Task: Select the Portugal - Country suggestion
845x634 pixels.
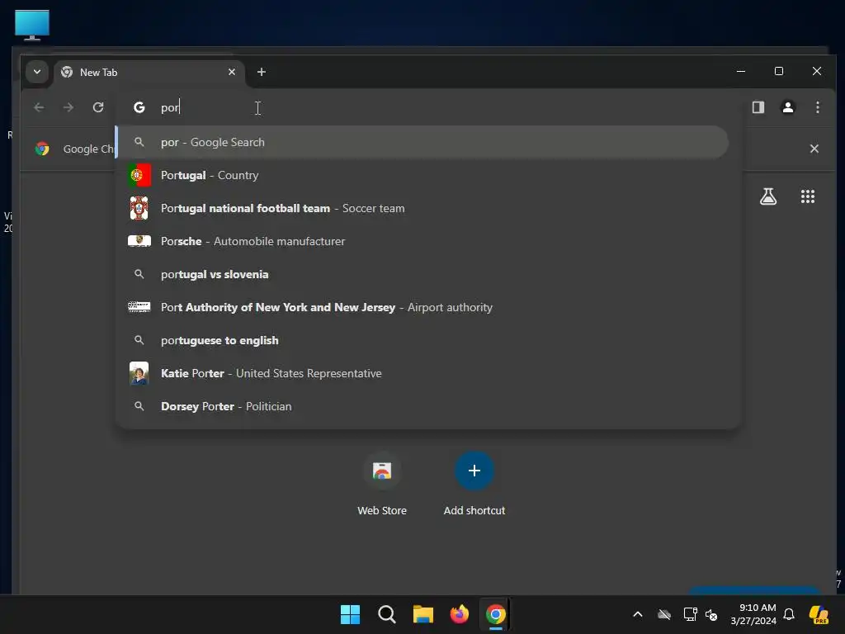Action: point(423,175)
